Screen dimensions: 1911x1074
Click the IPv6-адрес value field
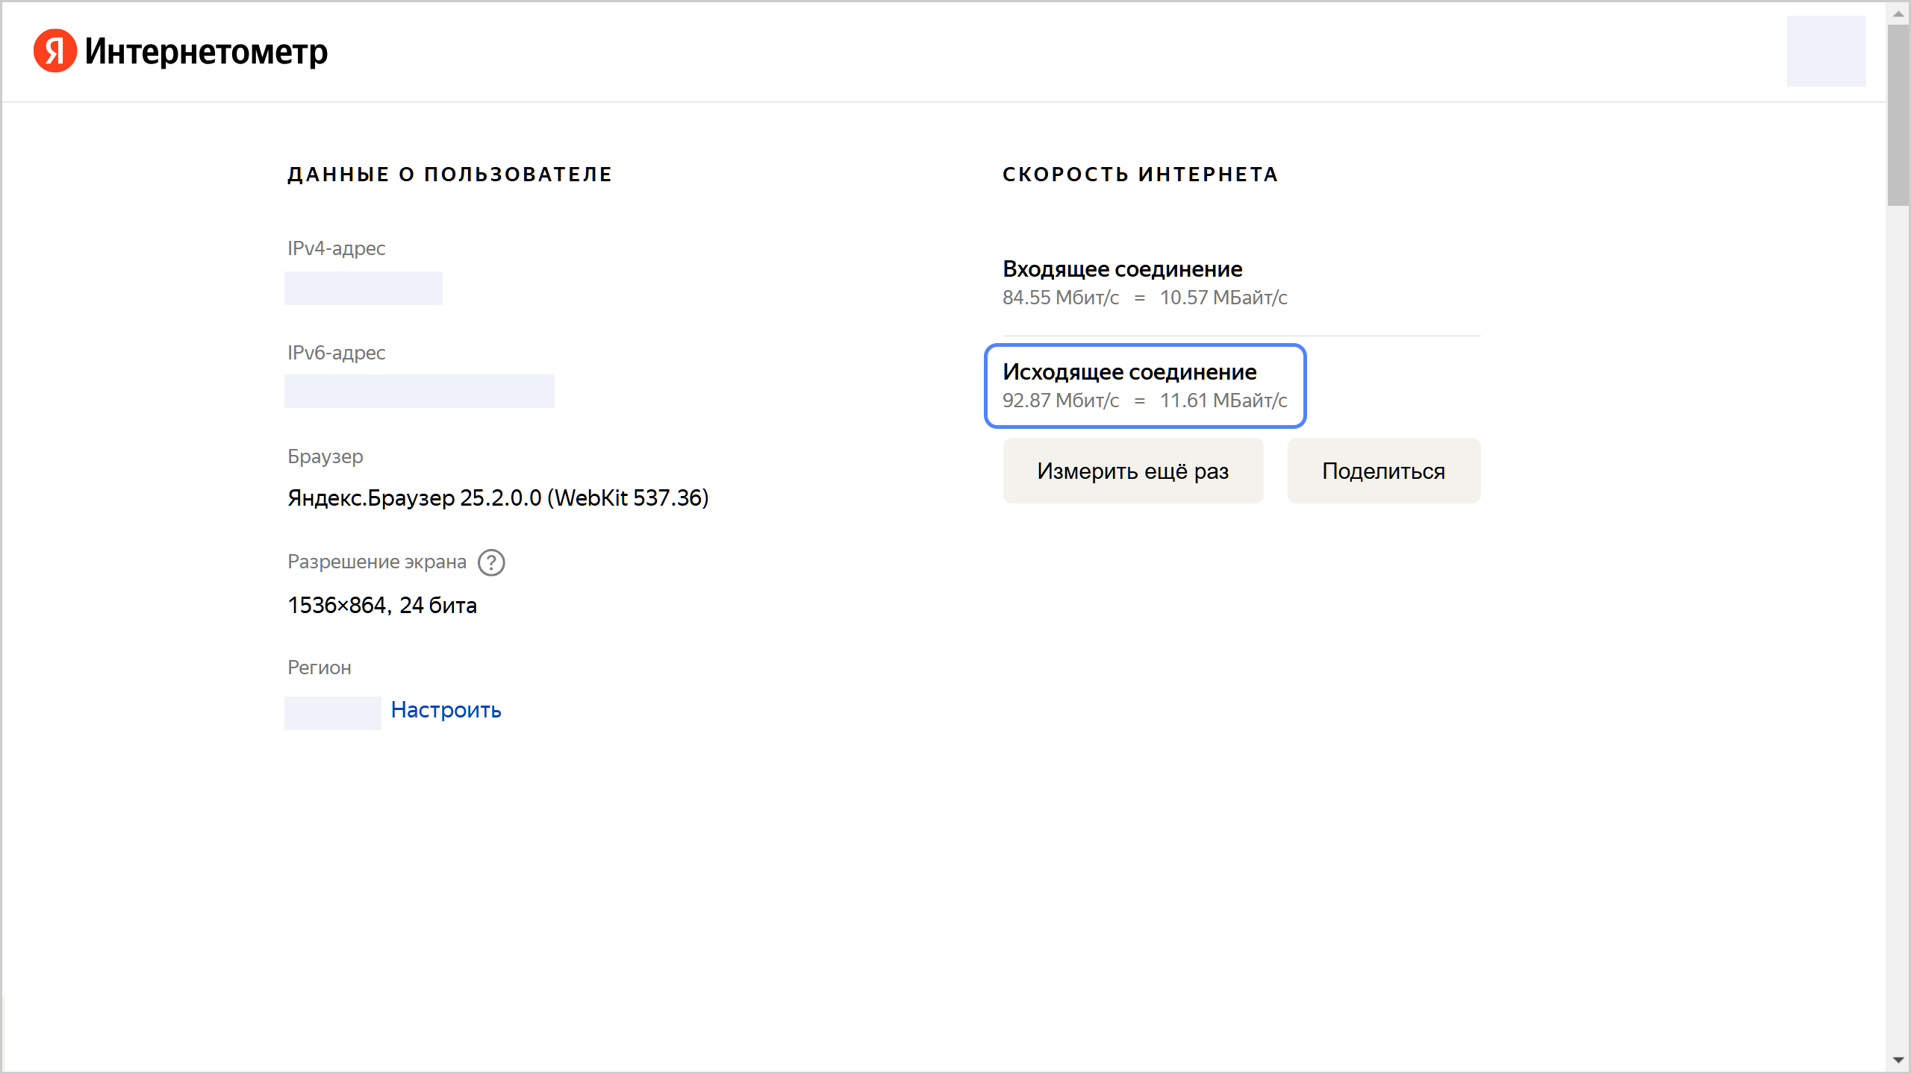click(419, 391)
